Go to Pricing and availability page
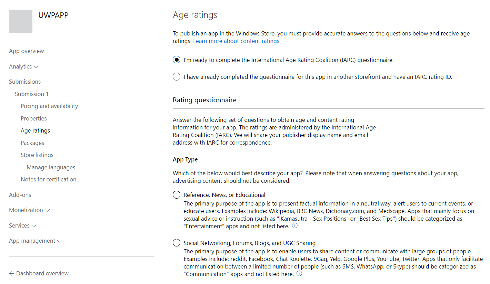490x284 pixels. [x=49, y=106]
